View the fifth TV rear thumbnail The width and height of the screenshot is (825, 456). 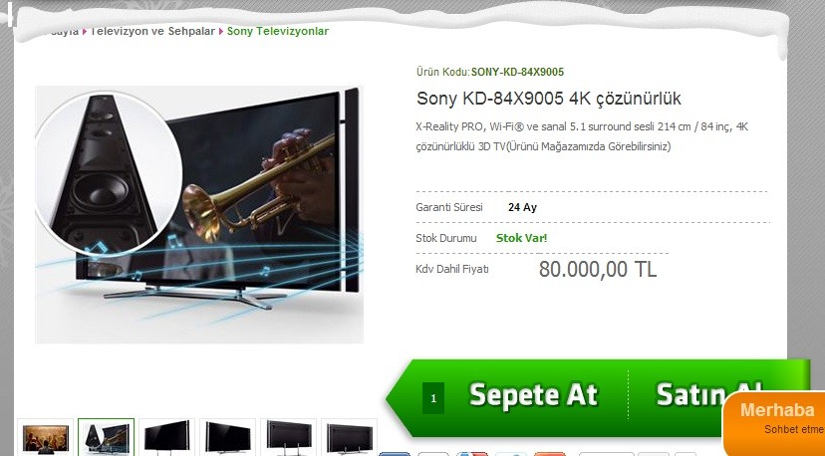pos(288,438)
